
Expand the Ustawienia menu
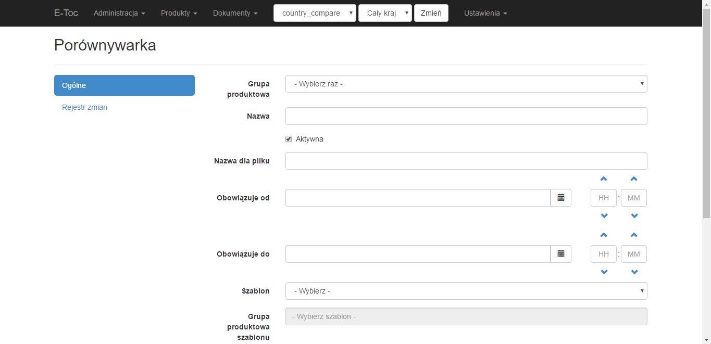pyautogui.click(x=485, y=13)
